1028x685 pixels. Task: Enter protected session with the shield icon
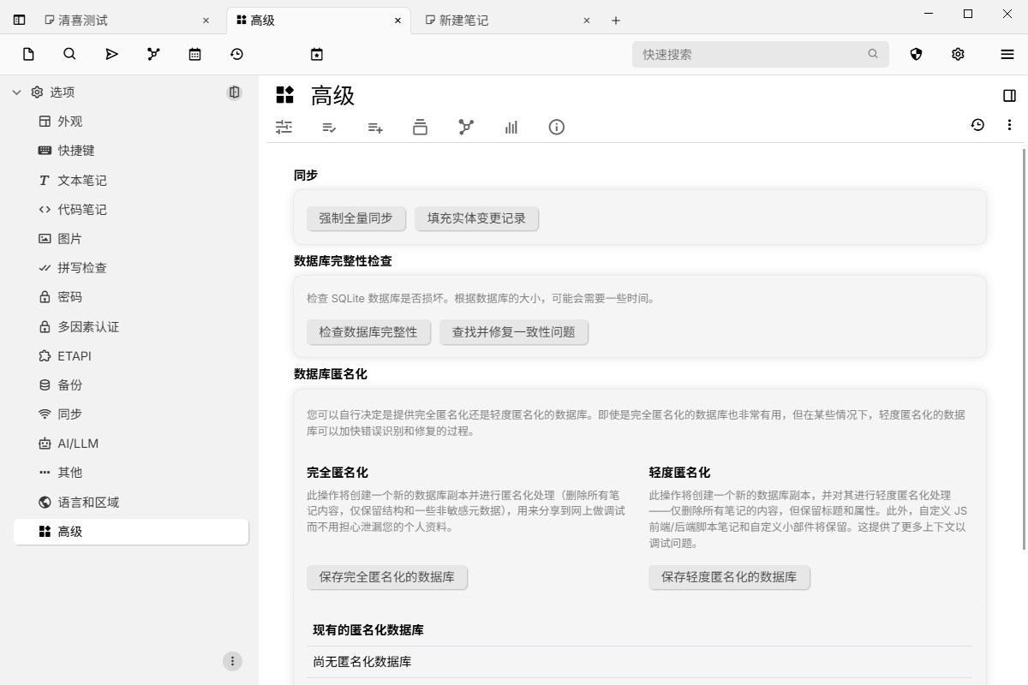pyautogui.click(x=916, y=54)
